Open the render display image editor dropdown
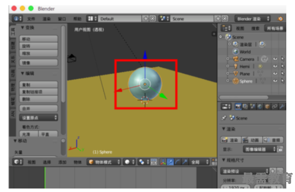Image resolution: width=295 pixels, height=192 pixels. coord(260,149)
